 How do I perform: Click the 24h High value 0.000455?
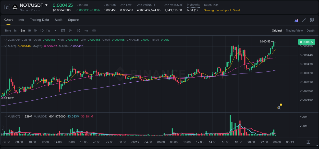110,10
